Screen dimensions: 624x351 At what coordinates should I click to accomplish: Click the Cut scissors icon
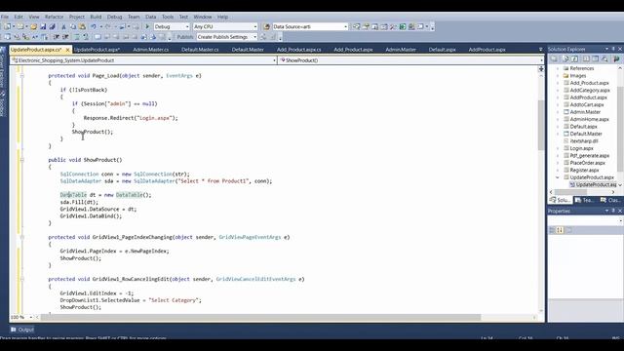(x=63, y=26)
